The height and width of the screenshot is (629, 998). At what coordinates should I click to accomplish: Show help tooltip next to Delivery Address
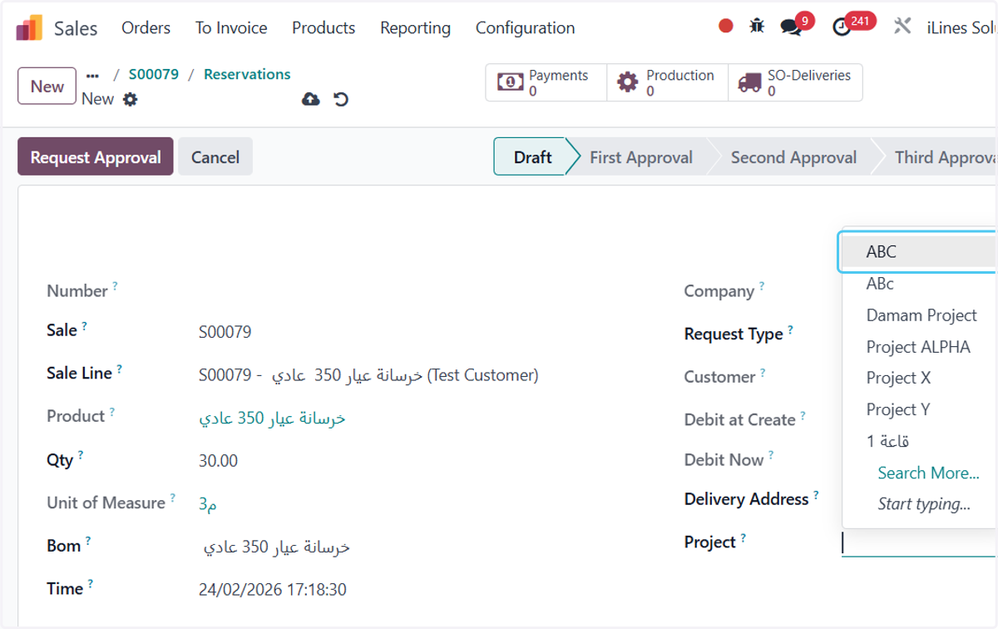816,495
